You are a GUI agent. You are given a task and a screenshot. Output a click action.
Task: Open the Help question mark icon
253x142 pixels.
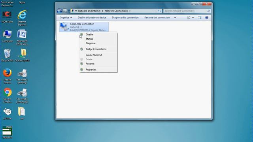[x=207, y=17]
